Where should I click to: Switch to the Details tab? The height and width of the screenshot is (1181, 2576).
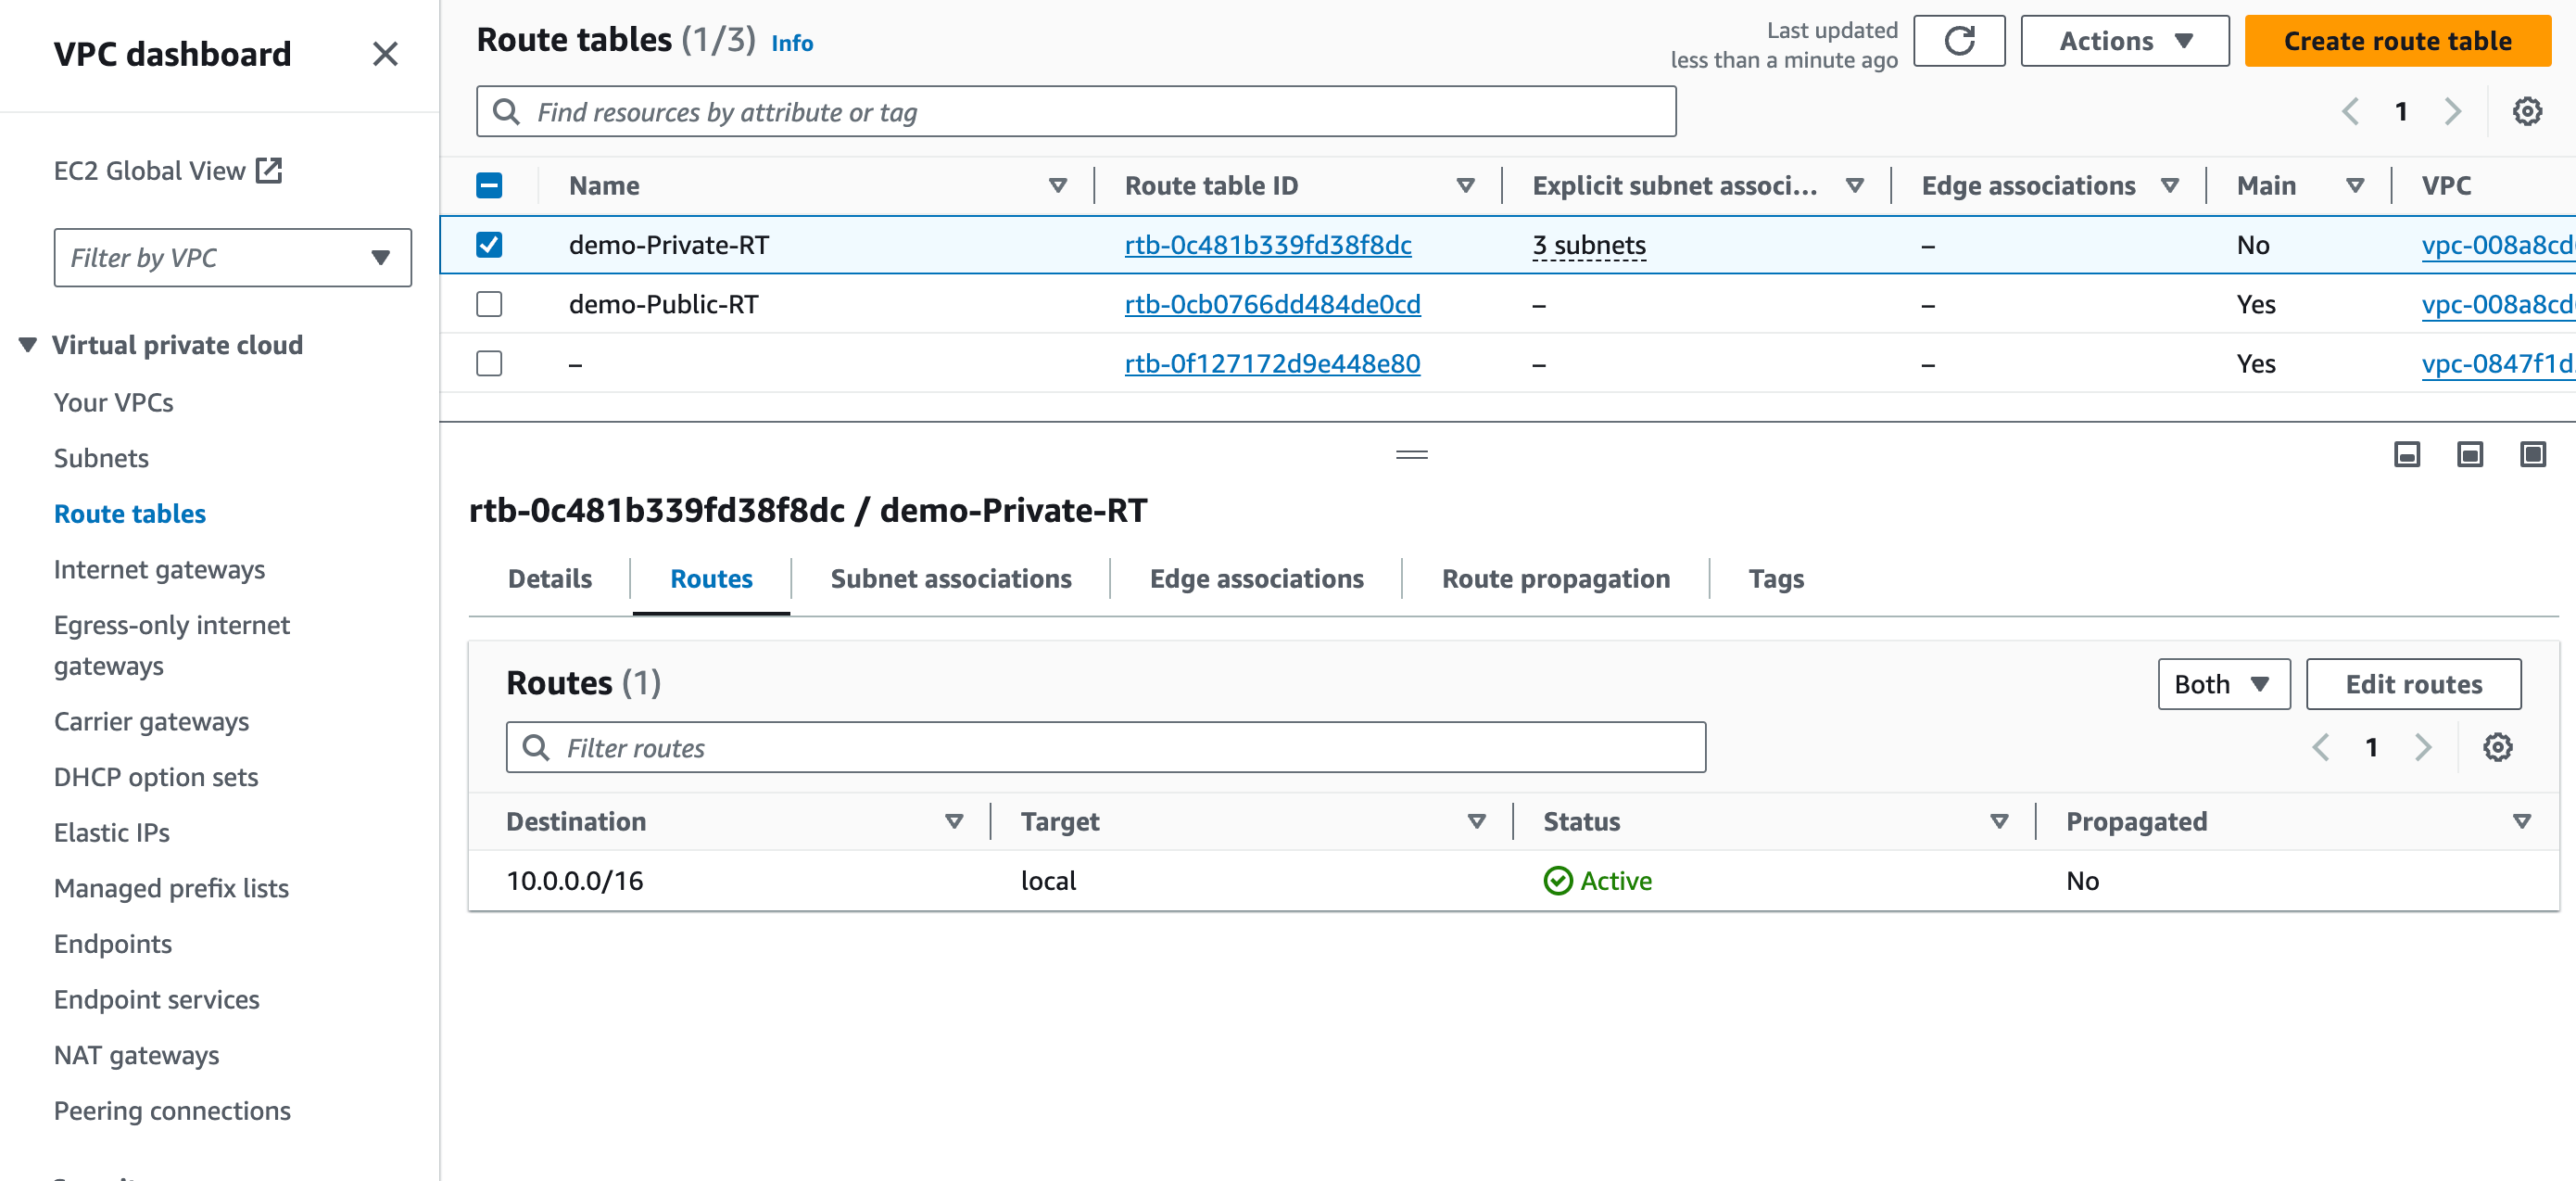(x=549, y=579)
